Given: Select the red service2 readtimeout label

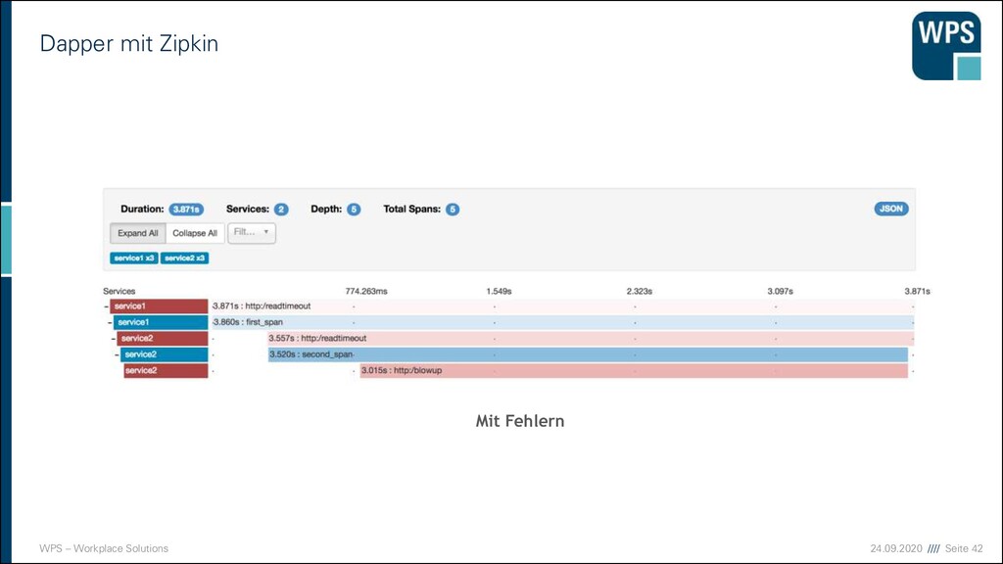Looking at the screenshot, I should click(163, 338).
